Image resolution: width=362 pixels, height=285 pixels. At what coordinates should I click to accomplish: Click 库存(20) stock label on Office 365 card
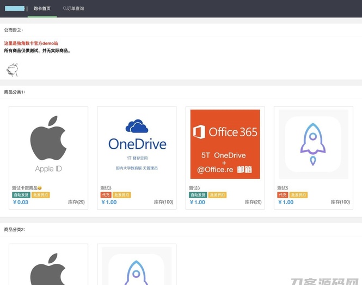[253, 202]
